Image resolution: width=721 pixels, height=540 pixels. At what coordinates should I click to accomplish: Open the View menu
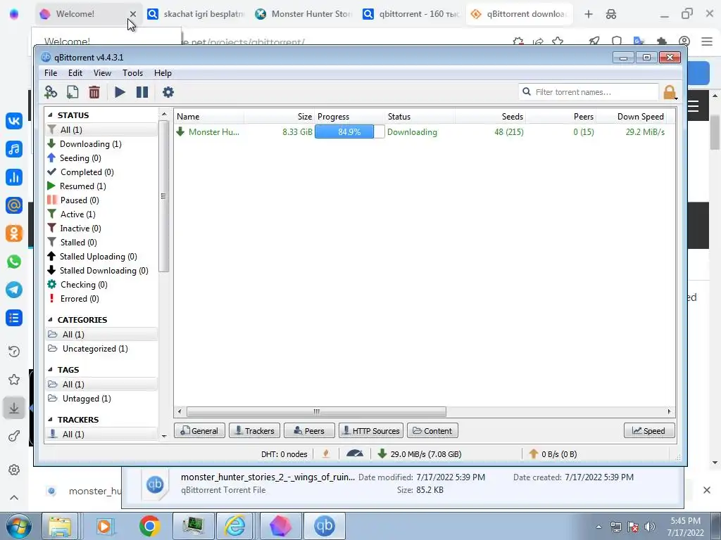pos(102,73)
